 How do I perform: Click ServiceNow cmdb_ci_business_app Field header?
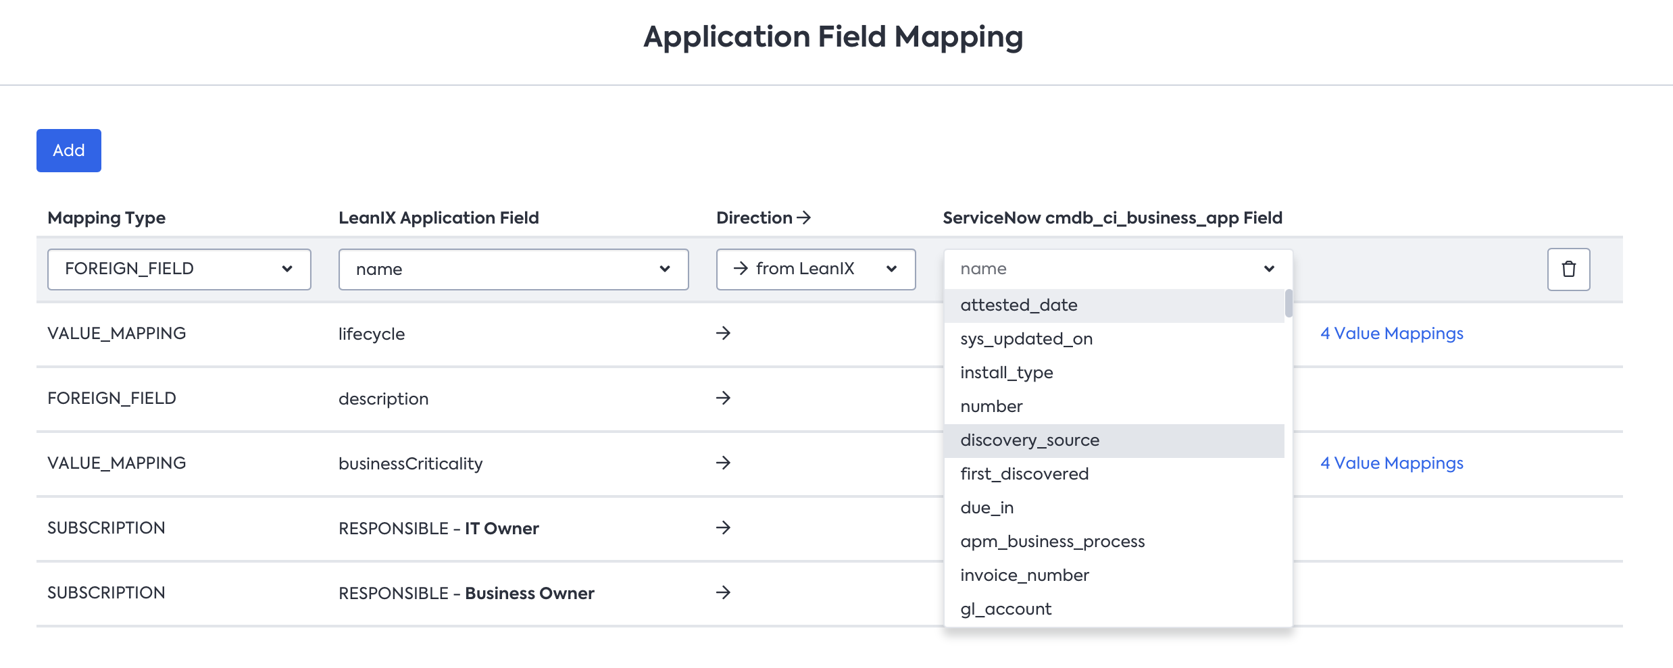(x=1112, y=217)
